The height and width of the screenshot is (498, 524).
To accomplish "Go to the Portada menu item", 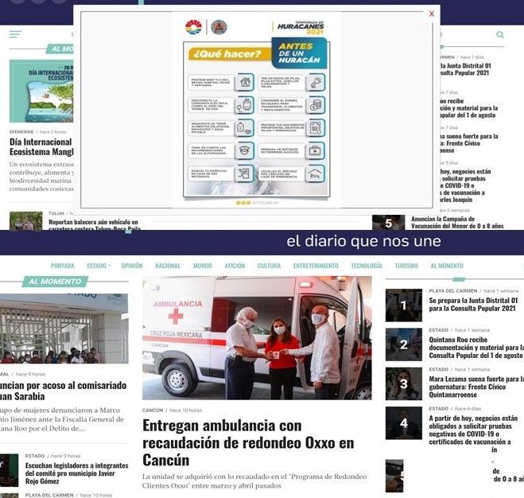I will point(63,266).
